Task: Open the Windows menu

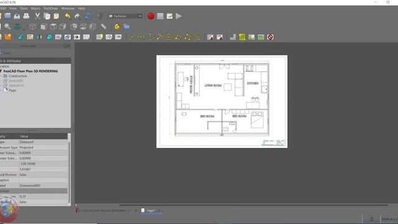Action: pos(68,8)
